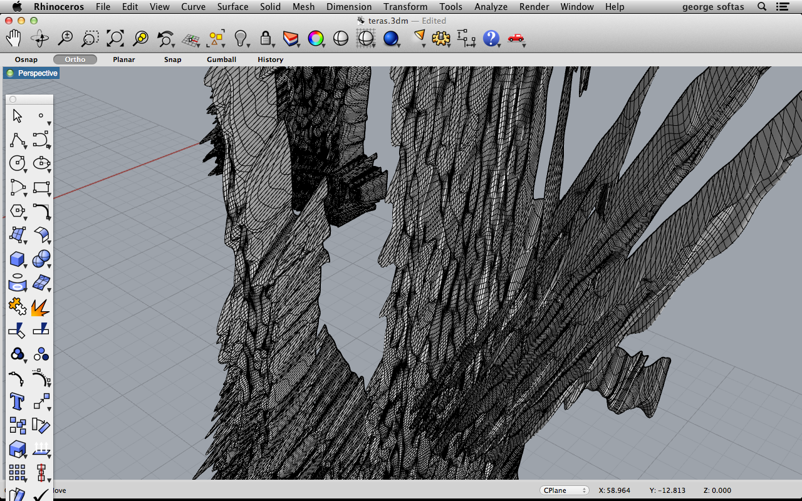This screenshot has height=501, width=802.
Task: Click the Join puzzle pieces icon
Action: (17, 307)
